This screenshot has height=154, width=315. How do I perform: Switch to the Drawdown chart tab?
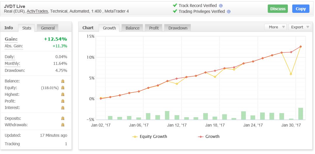pos(177,28)
